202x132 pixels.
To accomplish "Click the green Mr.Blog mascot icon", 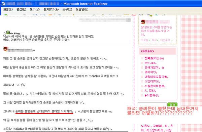I will (8, 32).
